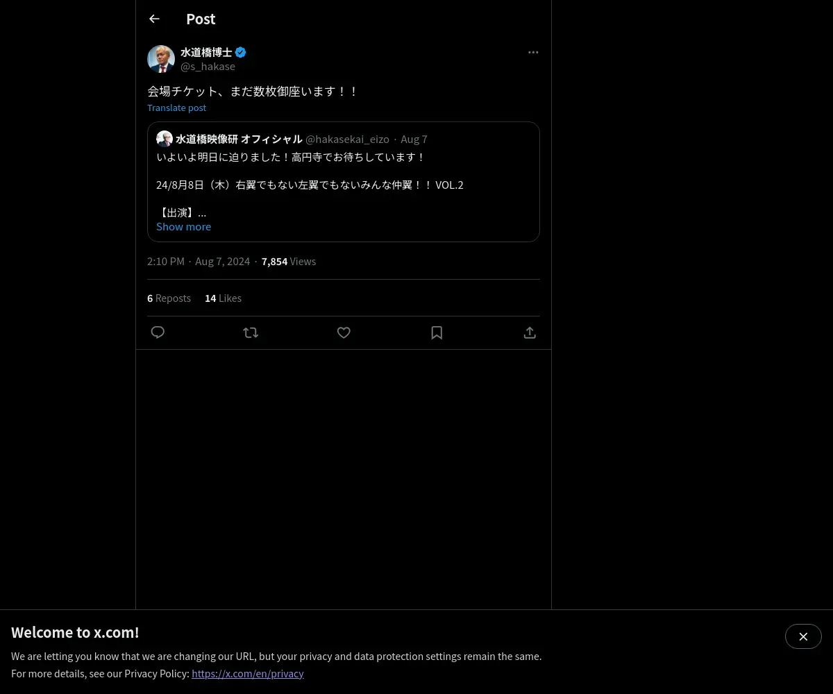Open 水道橋博士 profile avatar
Screen dimensions: 833x694
coord(161,59)
